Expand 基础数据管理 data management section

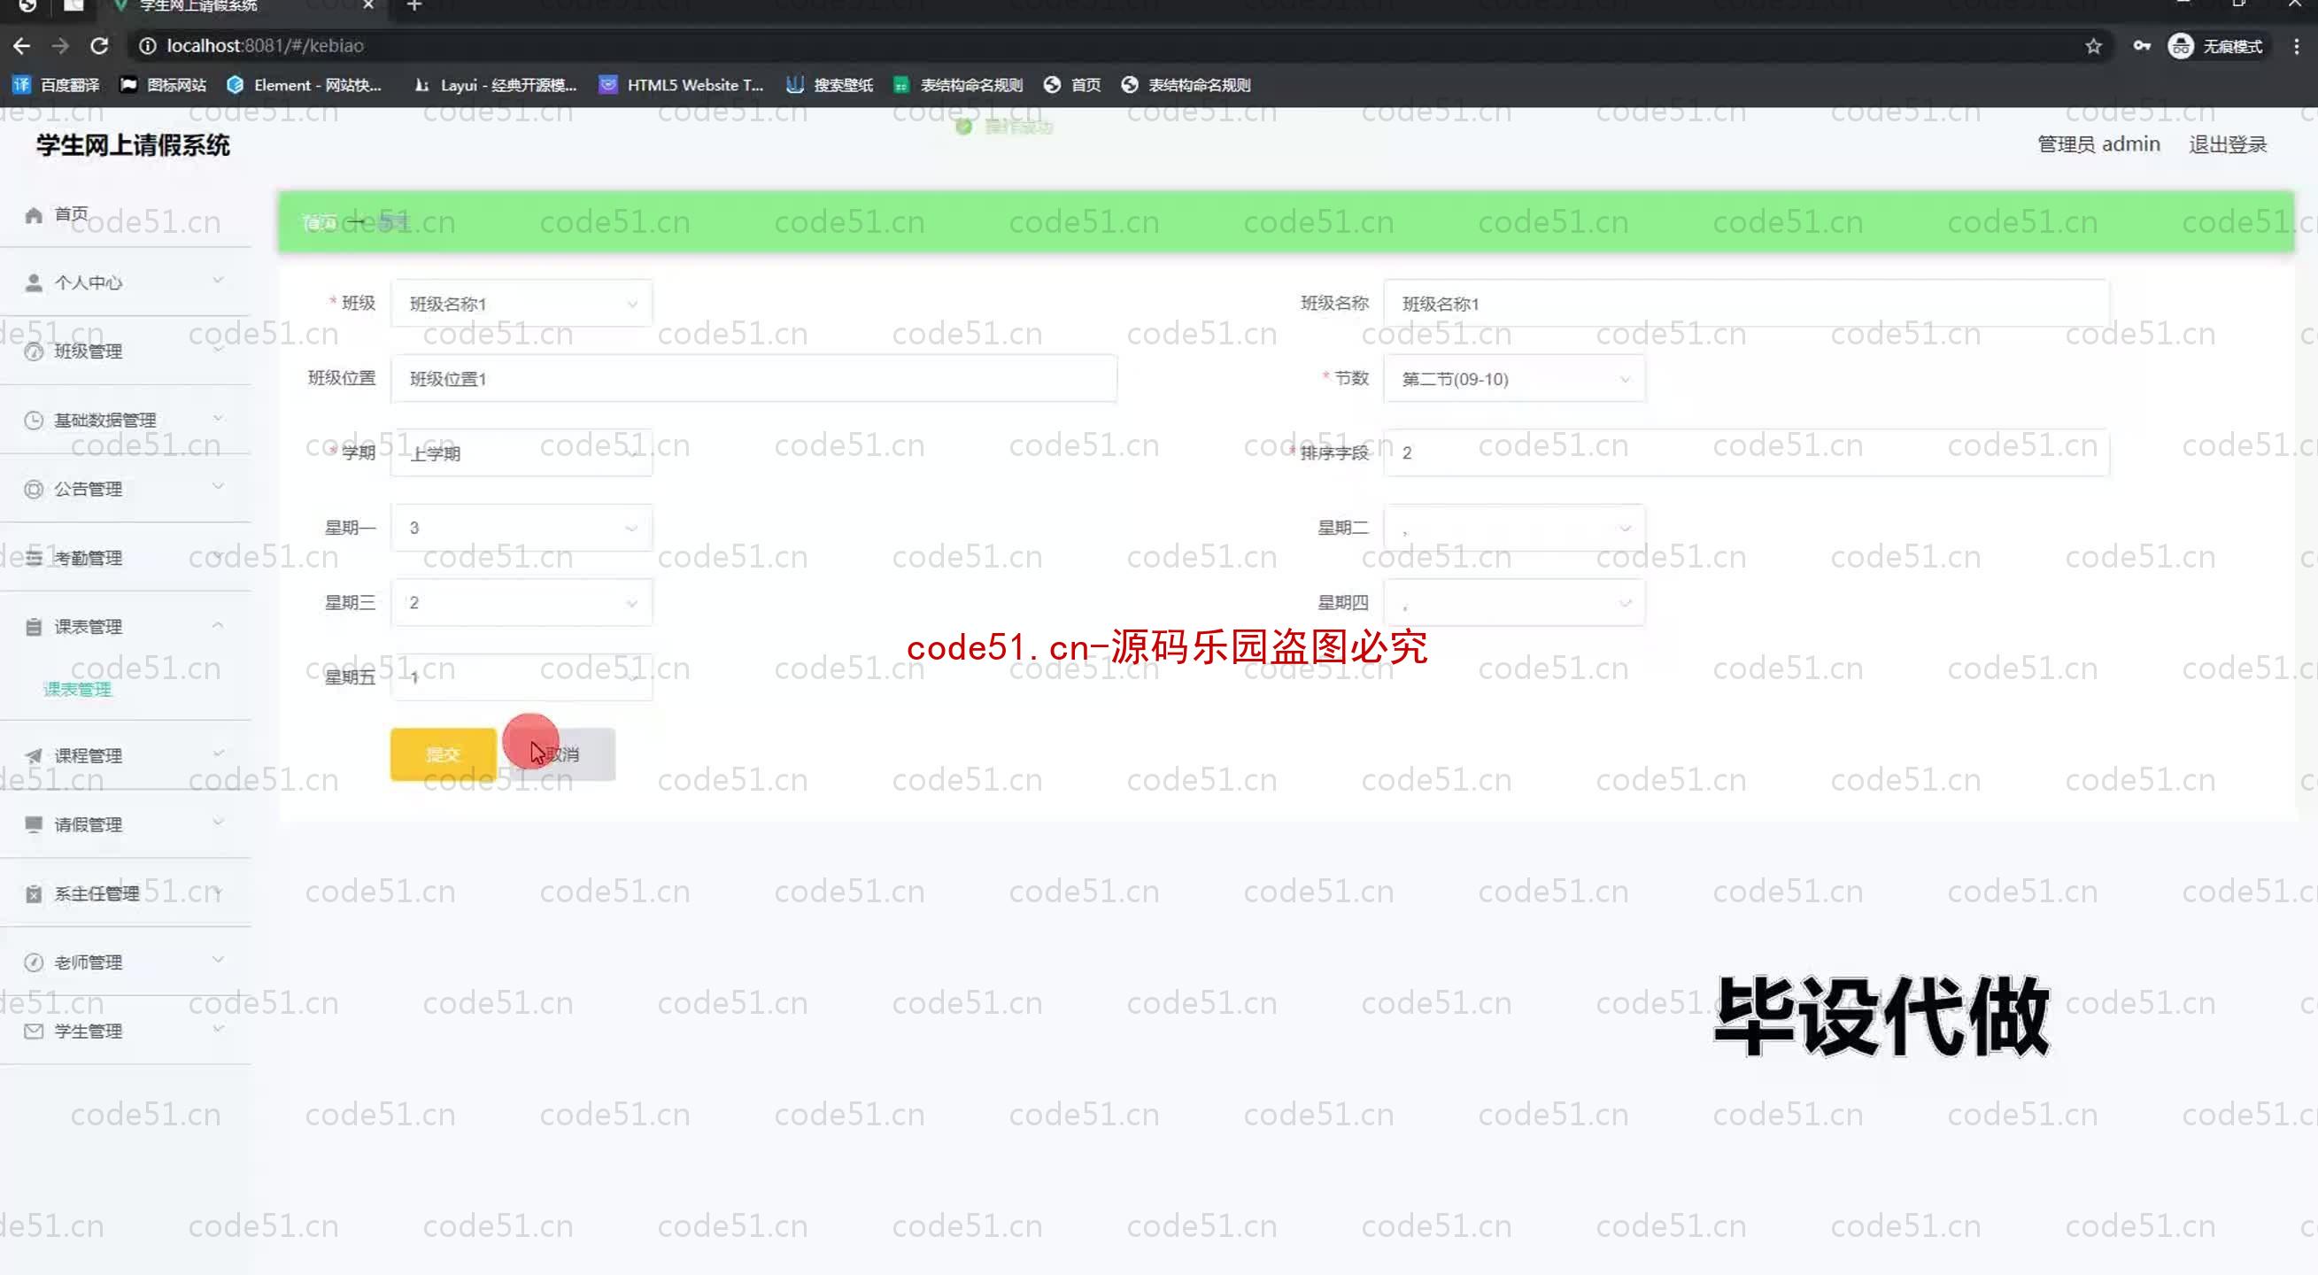coord(118,419)
